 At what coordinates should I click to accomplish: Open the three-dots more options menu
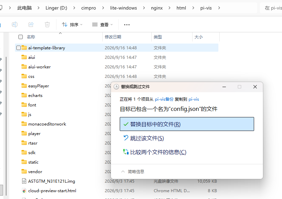[127, 24]
